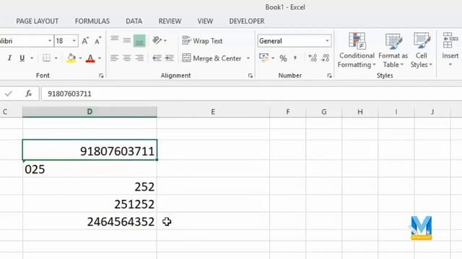Image resolution: width=462 pixels, height=259 pixels.
Task: Apply italic formatting
Action: pyautogui.click(x=9, y=58)
